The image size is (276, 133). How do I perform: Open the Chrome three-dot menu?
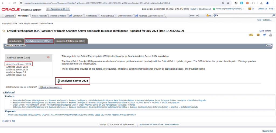pos(273,3)
